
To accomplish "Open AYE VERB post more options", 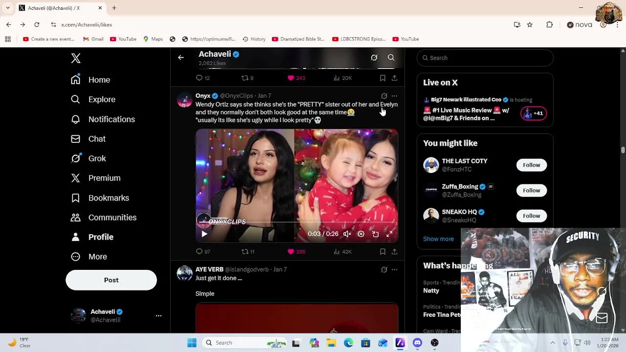I will point(394,269).
